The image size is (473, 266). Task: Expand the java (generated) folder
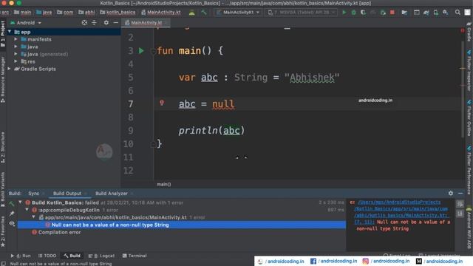coord(16,54)
